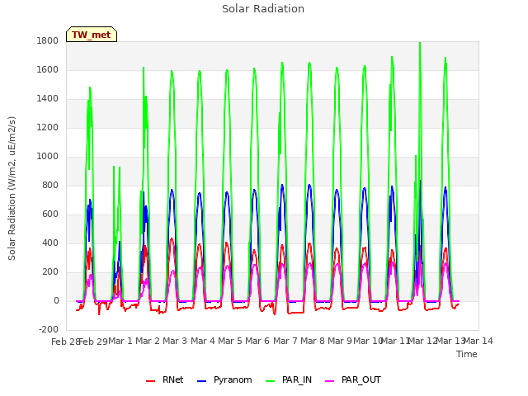This screenshot has width=528, height=396.
Task: Click the 400 y-axis tick label
Action: pos(50,243)
